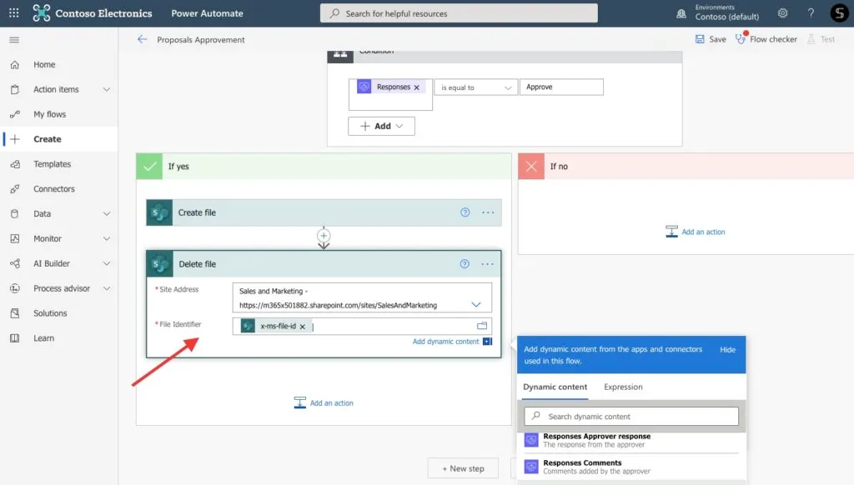
Task: Click Add dynamic content link
Action: point(445,342)
